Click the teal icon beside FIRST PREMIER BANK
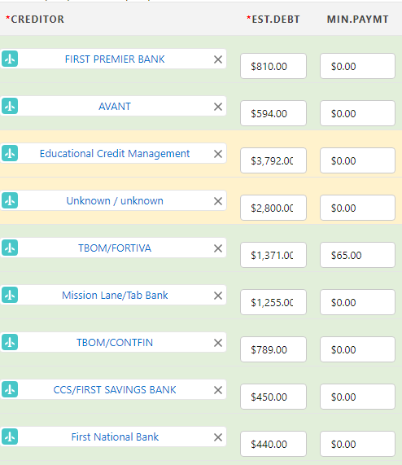The width and height of the screenshot is (402, 465). coord(10,59)
